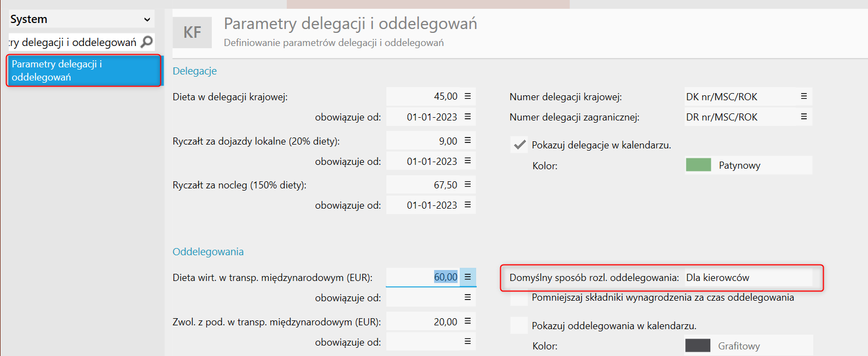Open menu icon for Numer delegacji krajowej
This screenshot has width=868, height=356.
point(804,96)
